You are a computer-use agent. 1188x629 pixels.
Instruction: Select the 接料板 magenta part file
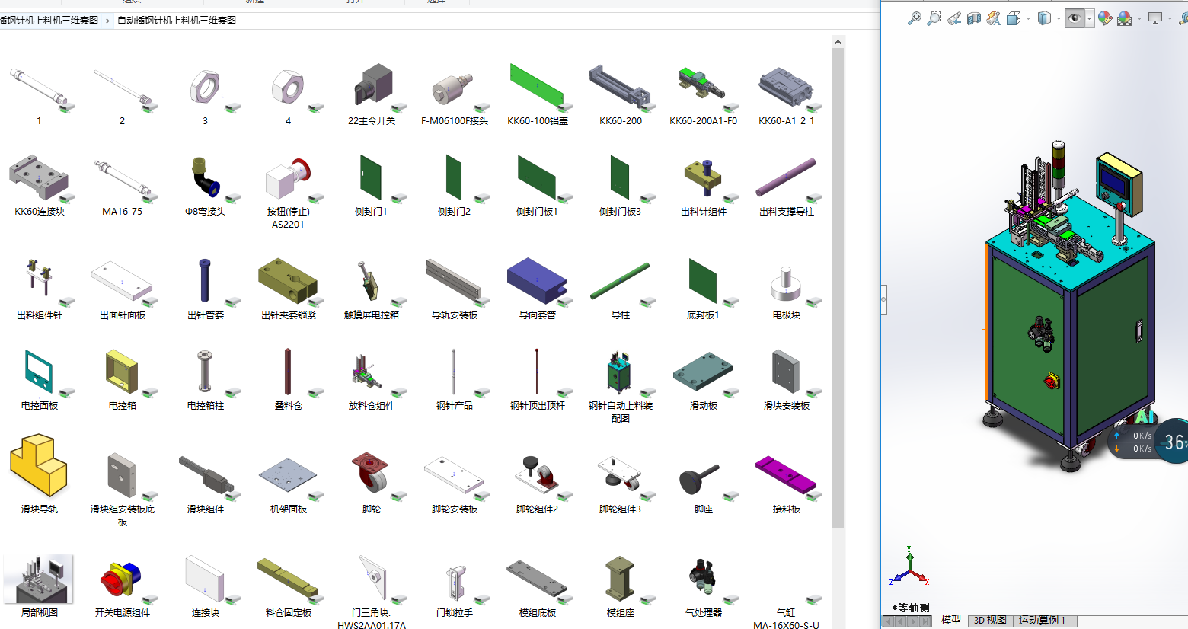[x=787, y=483]
